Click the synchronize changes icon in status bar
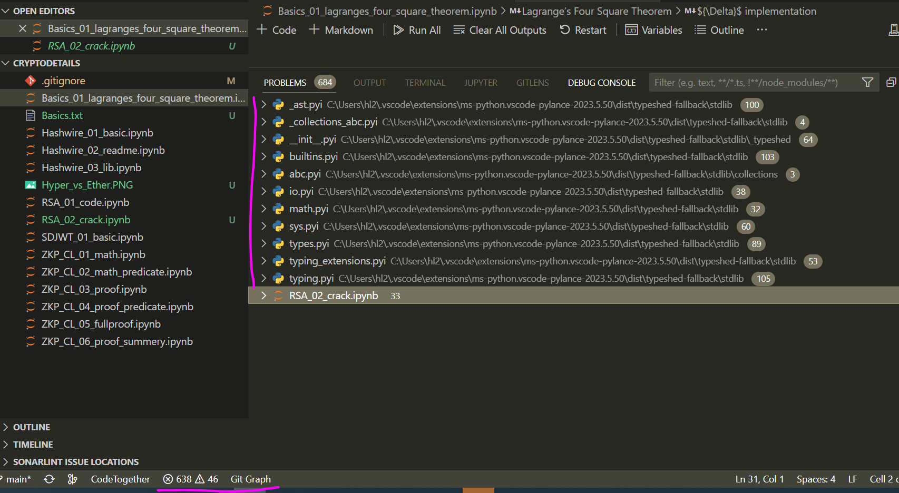This screenshot has height=493, width=899. [49, 479]
